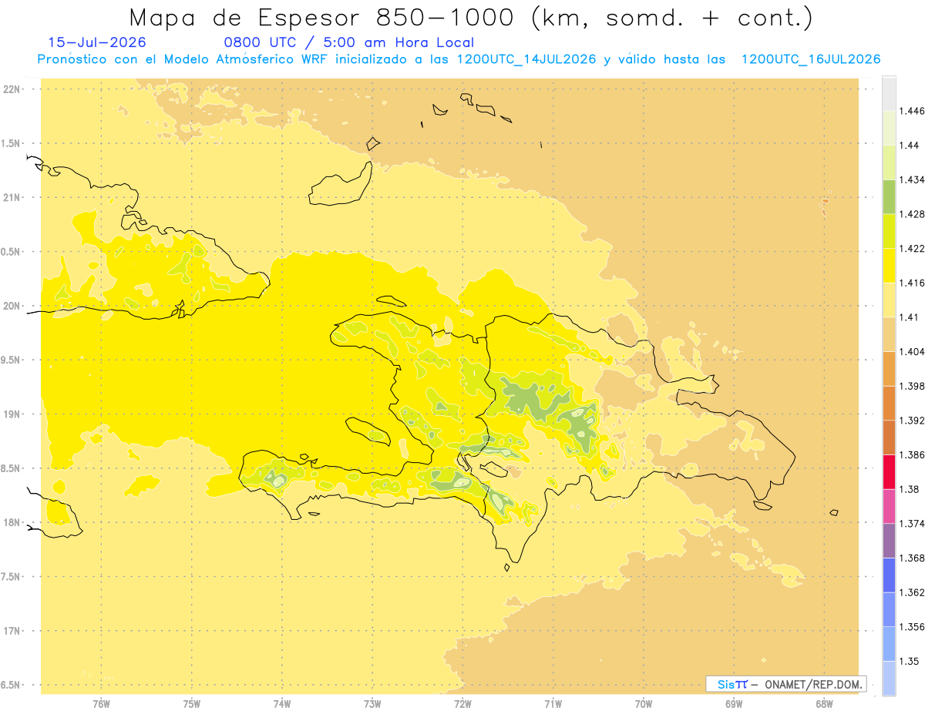Click the "SisTT - ONAMET/REP.DOM." credit box
This screenshot has height=714, width=925.
[x=786, y=684]
